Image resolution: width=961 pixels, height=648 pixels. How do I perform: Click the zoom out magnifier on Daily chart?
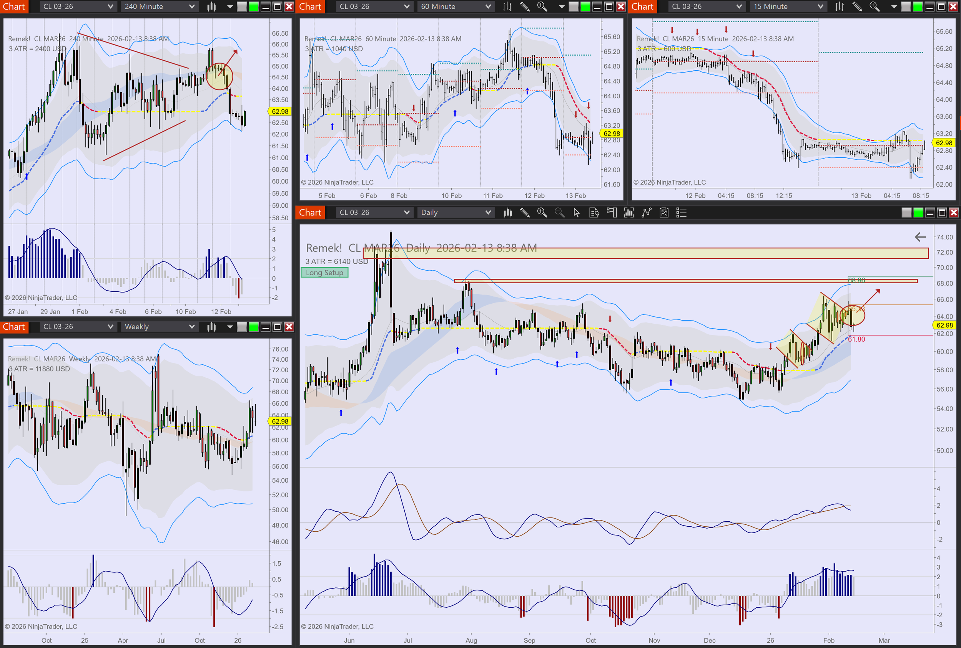(559, 213)
